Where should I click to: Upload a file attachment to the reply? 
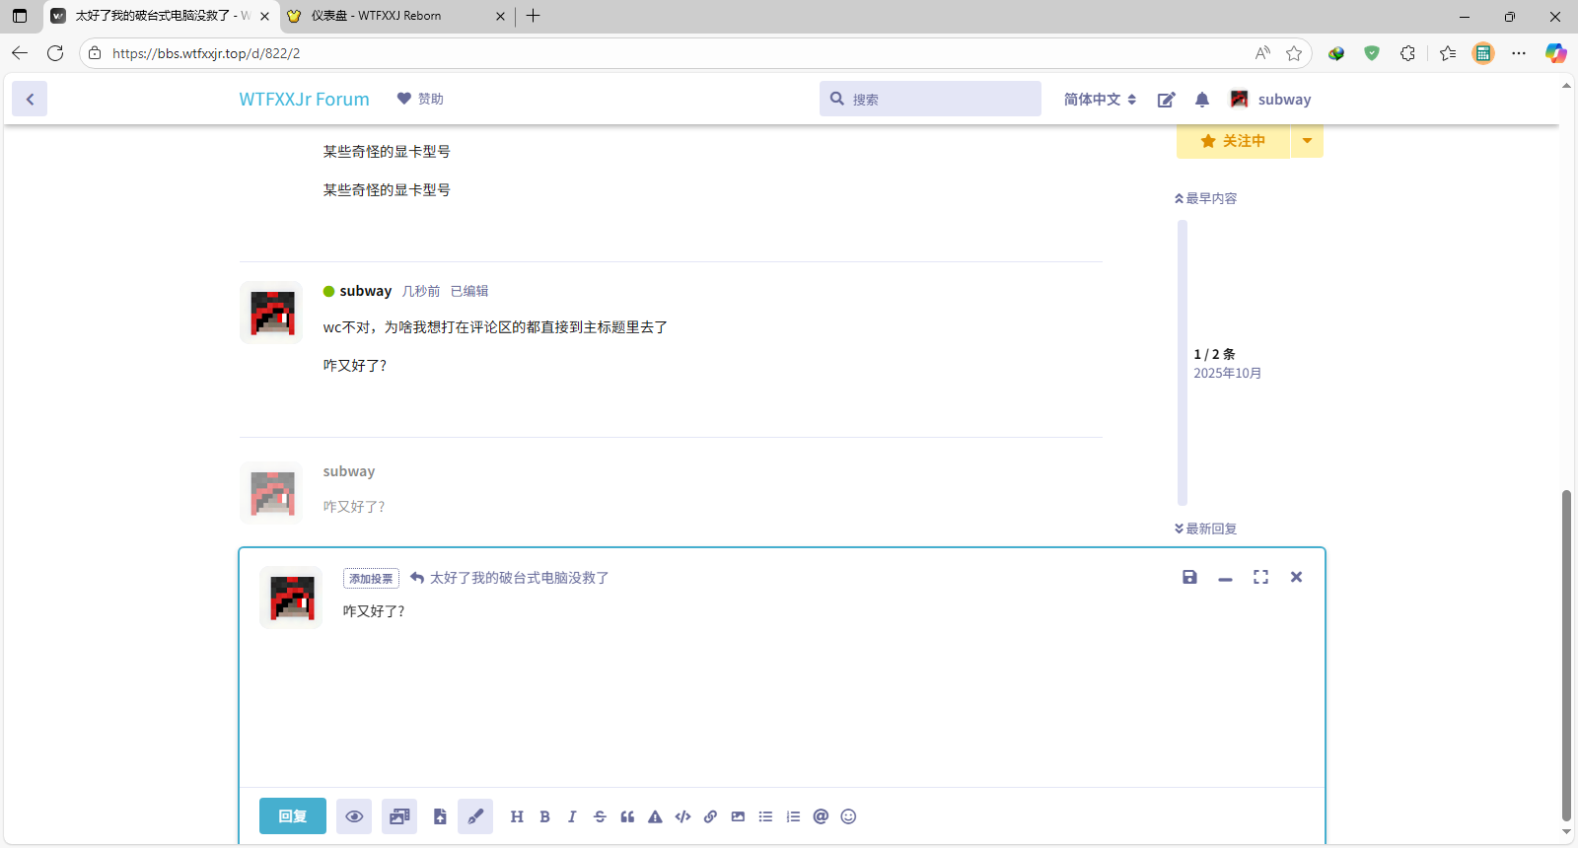pos(440,816)
